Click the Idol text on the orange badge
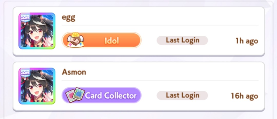277x119 pixels. pos(112,41)
